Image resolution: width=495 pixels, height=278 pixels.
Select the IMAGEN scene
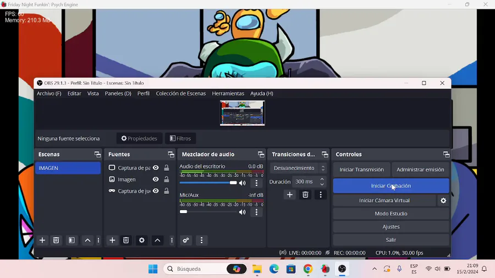[68, 168]
